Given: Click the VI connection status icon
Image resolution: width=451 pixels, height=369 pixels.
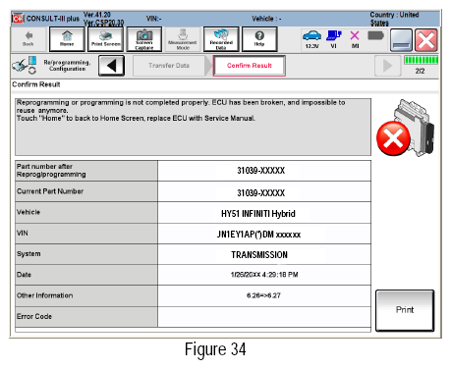Looking at the screenshot, I should click(334, 39).
